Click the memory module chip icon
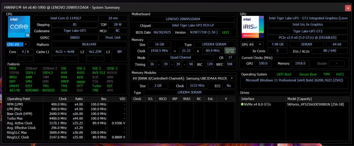354x146 pixels. tap(230, 51)
